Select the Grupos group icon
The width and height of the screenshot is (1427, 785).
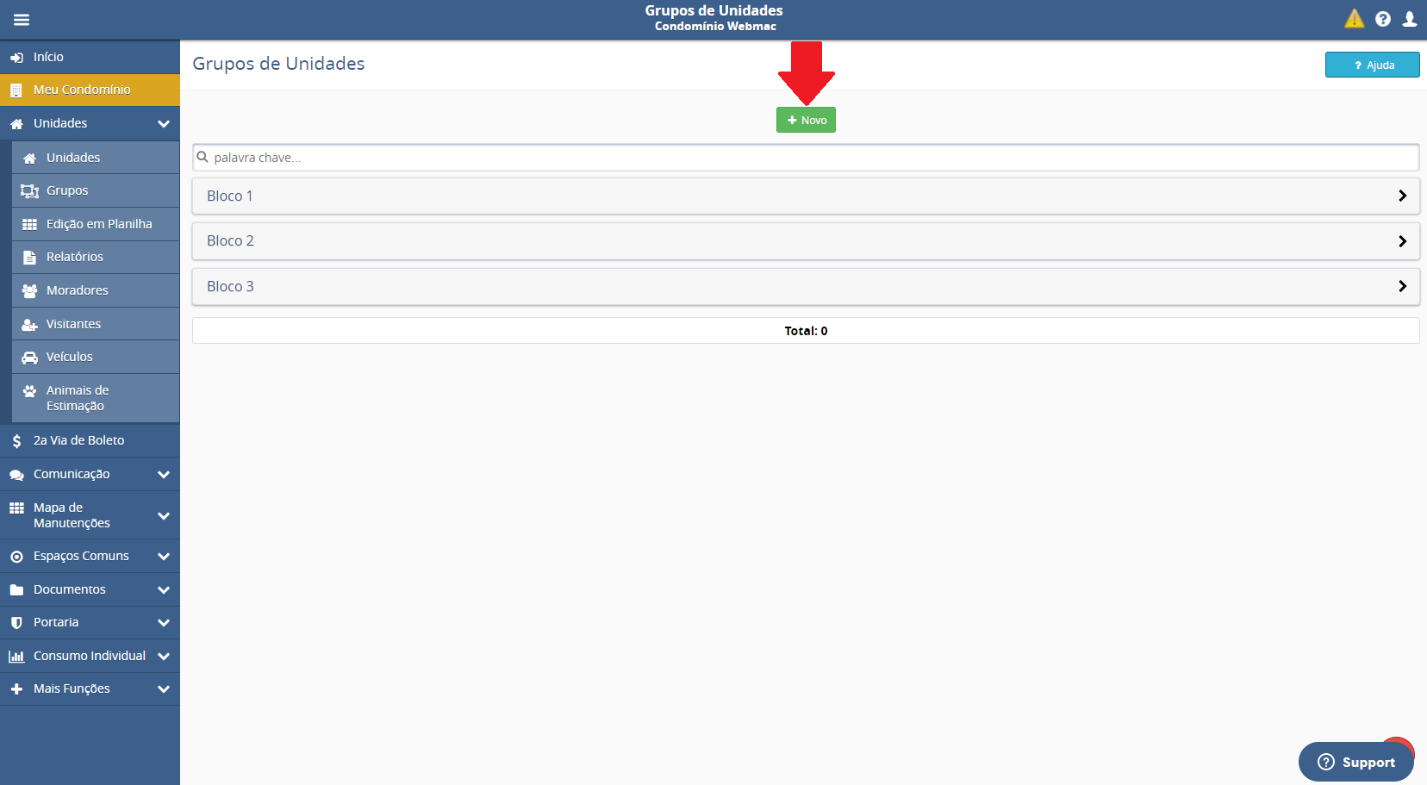pyautogui.click(x=29, y=191)
